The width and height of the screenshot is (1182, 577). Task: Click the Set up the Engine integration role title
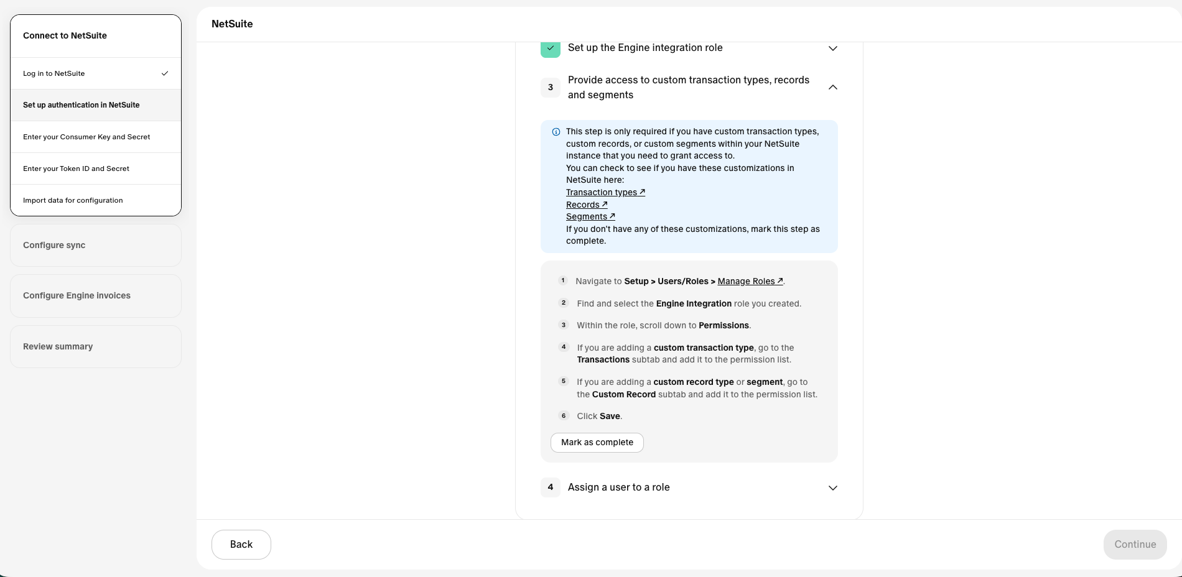click(x=645, y=48)
